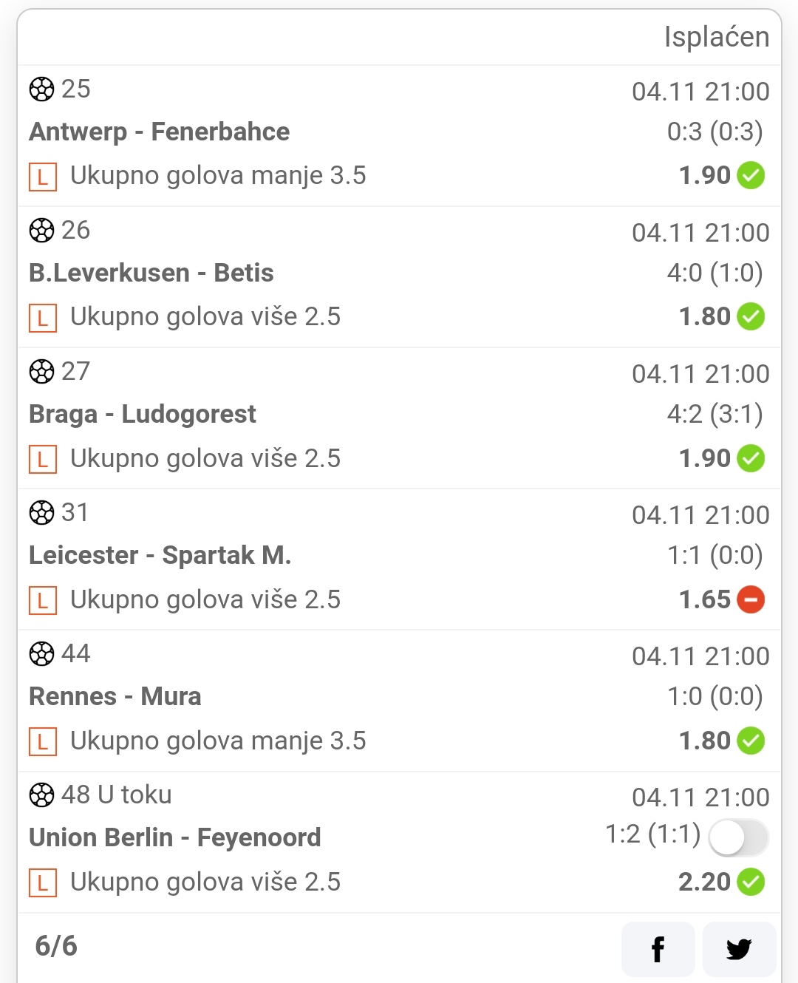
Task: Click the red lost icon beside 1.65
Action: click(751, 599)
